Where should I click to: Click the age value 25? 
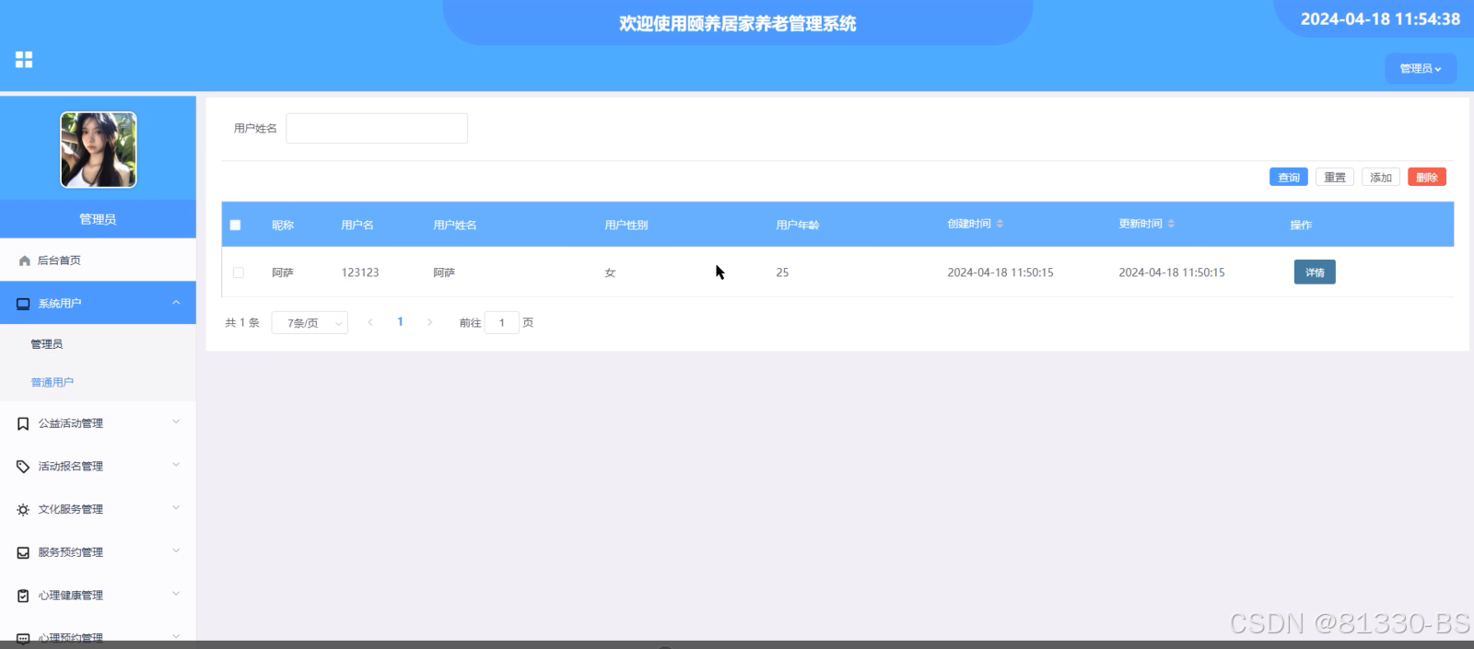[x=782, y=272]
